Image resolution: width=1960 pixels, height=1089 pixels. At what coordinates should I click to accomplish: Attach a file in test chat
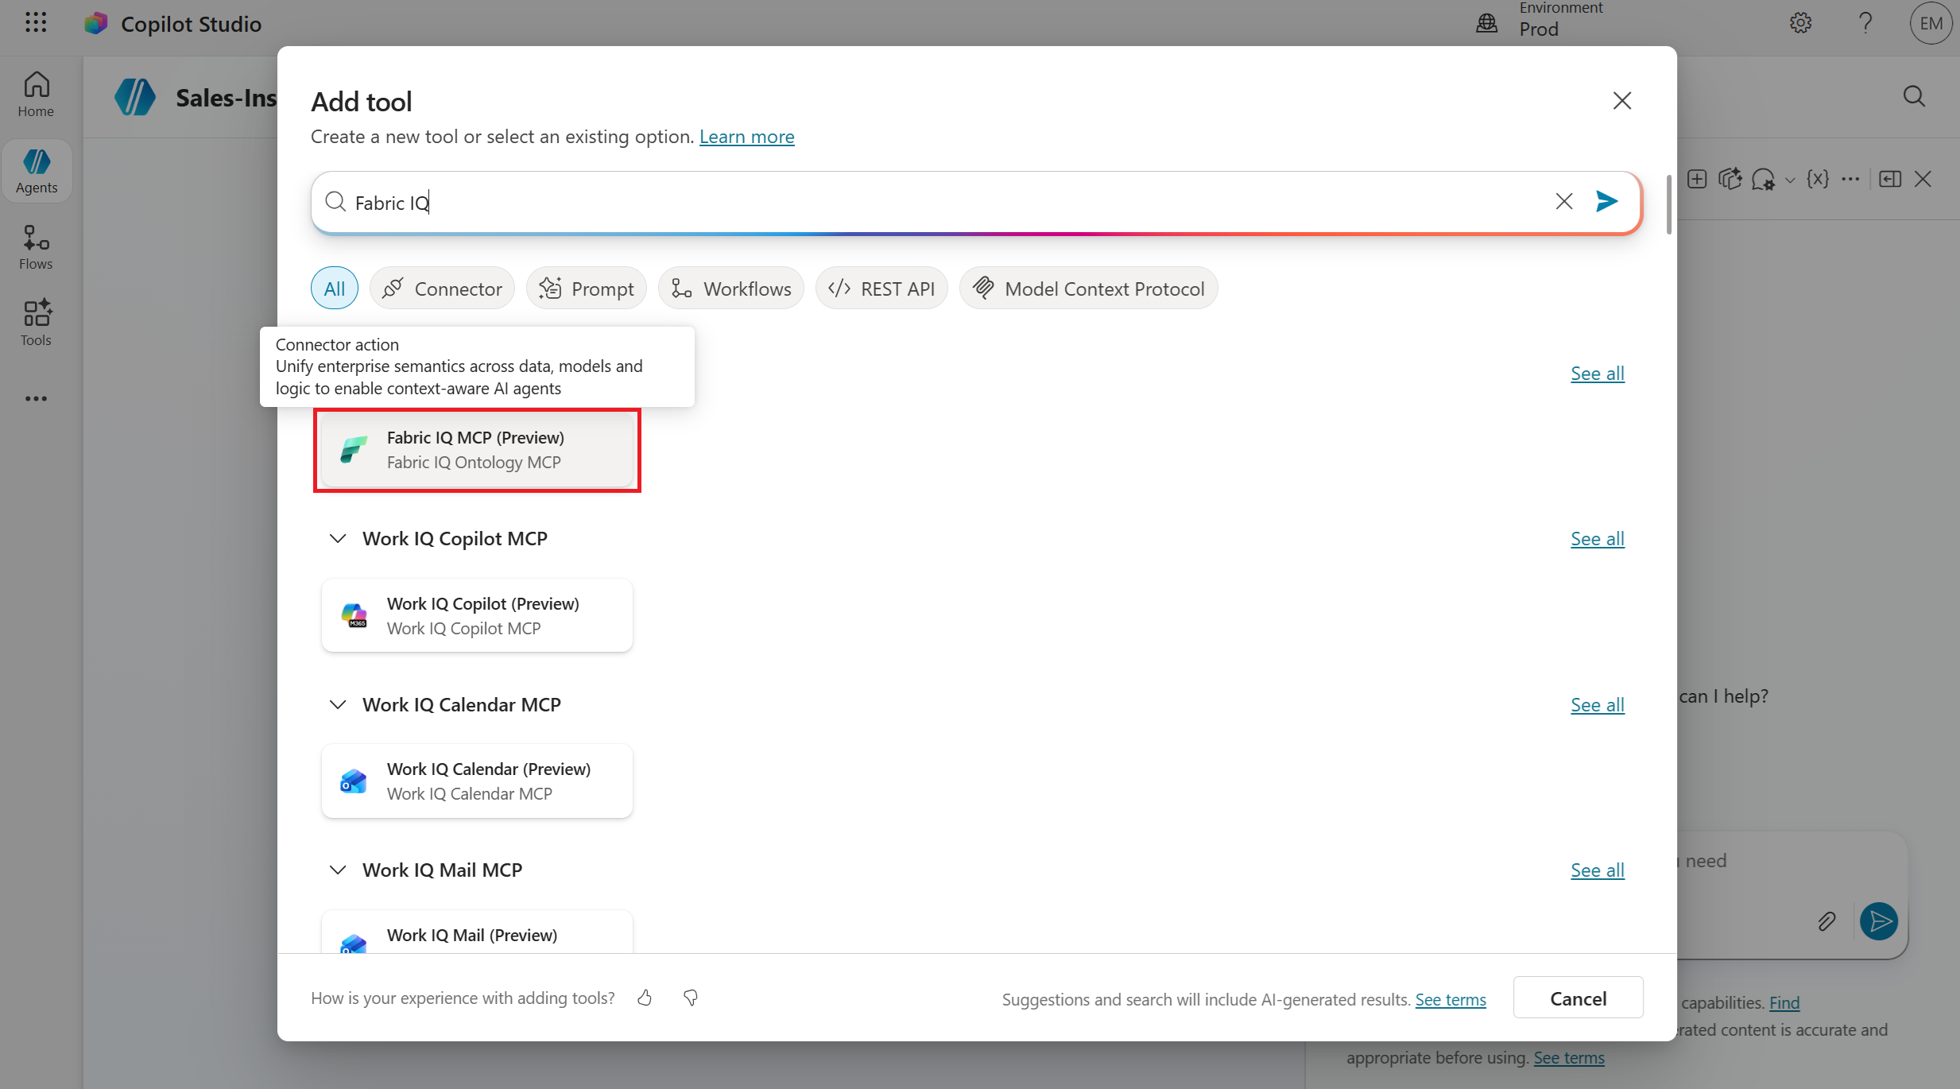click(1826, 921)
